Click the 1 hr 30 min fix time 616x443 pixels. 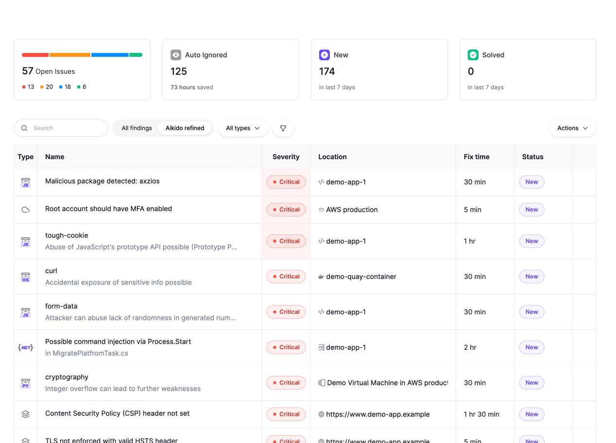pyautogui.click(x=481, y=414)
